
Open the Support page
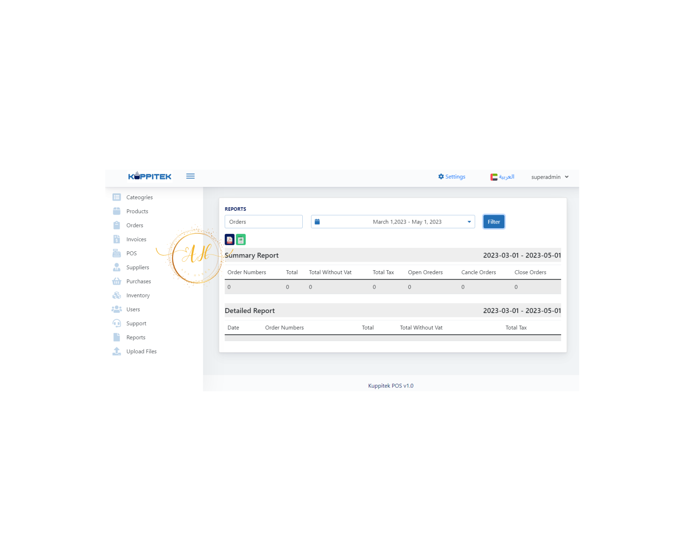point(136,323)
